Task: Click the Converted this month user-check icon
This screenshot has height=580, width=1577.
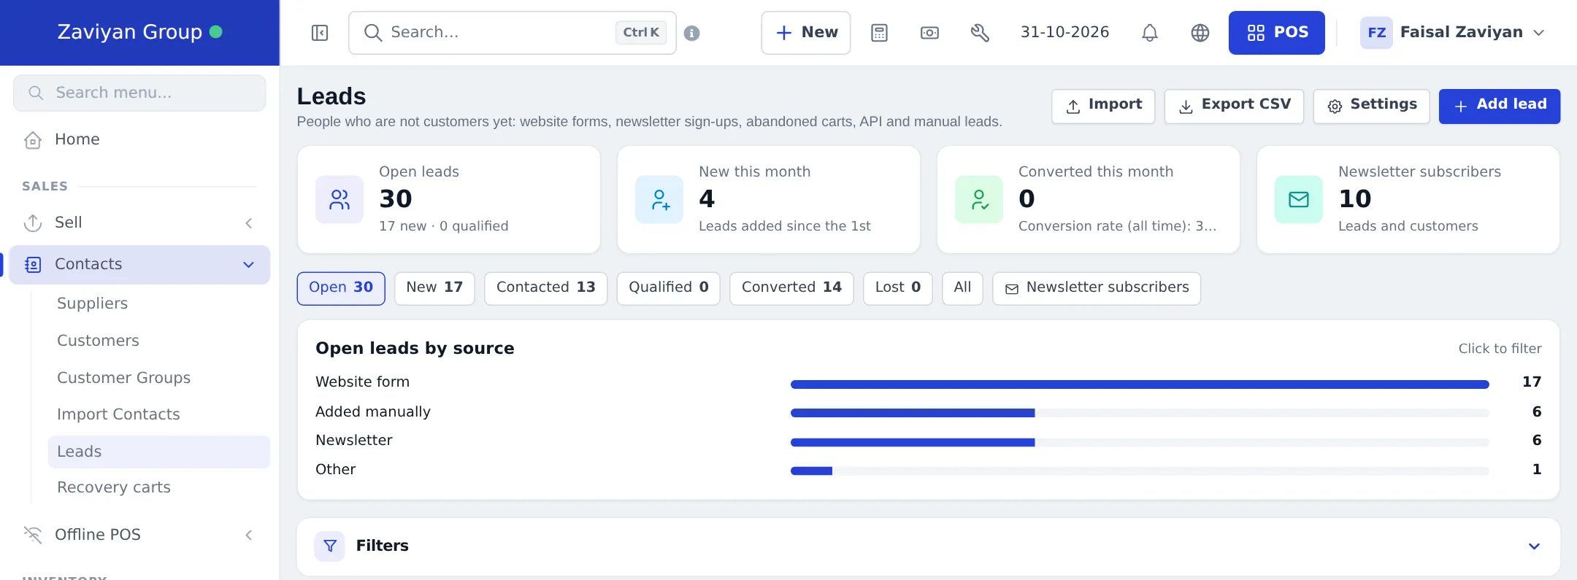Action: (979, 200)
